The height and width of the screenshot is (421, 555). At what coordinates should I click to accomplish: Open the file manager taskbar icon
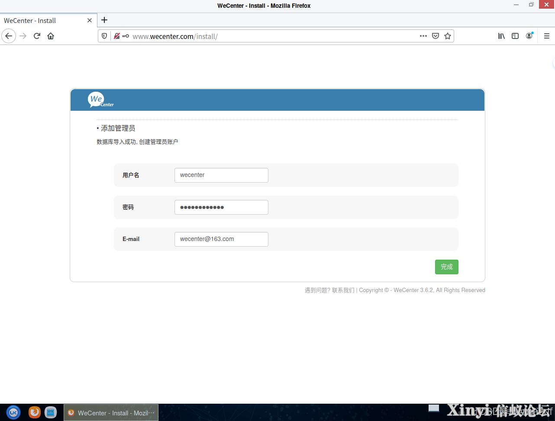(51, 412)
